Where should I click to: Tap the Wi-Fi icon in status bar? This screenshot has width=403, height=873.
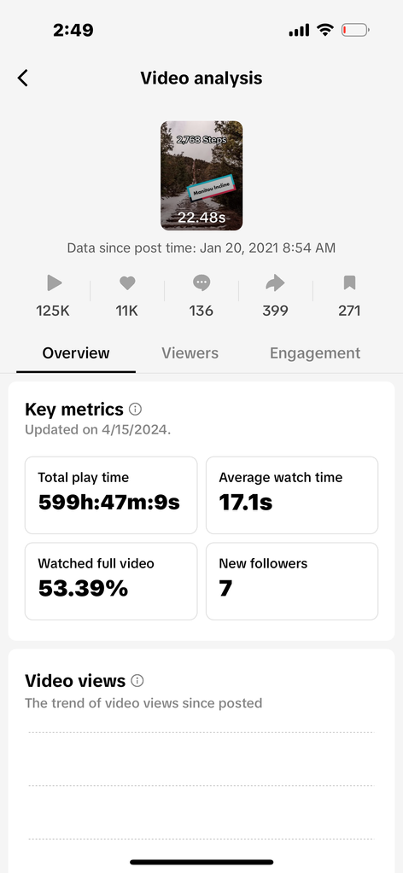pos(324,30)
